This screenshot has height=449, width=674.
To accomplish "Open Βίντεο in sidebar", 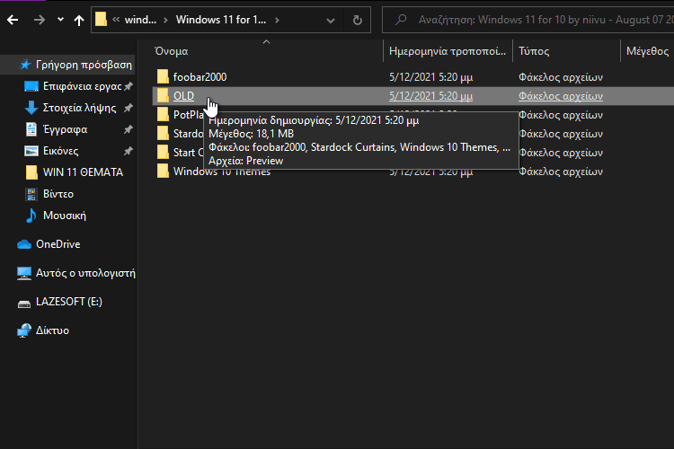I will (58, 194).
